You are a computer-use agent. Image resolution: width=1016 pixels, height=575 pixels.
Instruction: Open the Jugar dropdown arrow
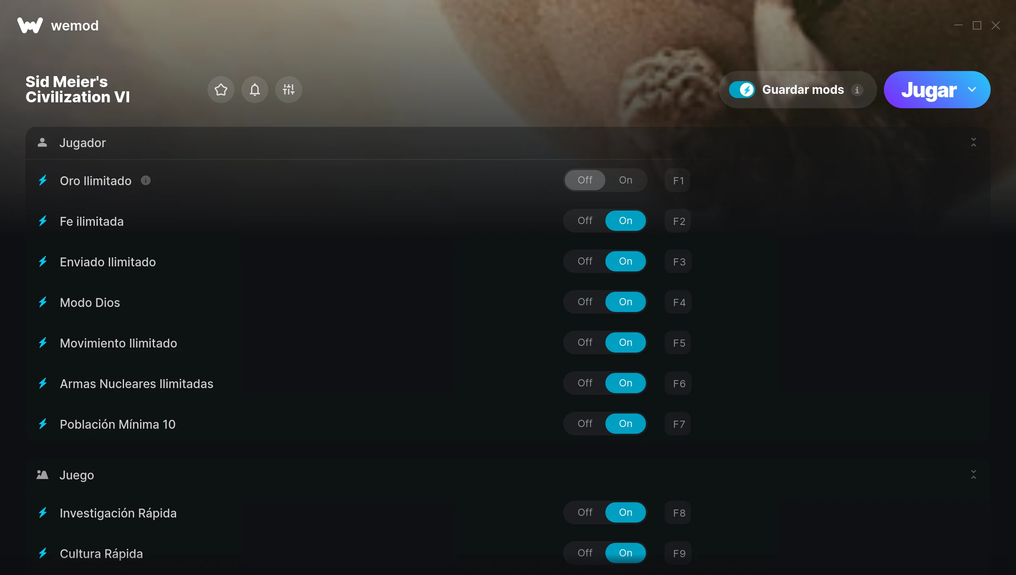(972, 90)
